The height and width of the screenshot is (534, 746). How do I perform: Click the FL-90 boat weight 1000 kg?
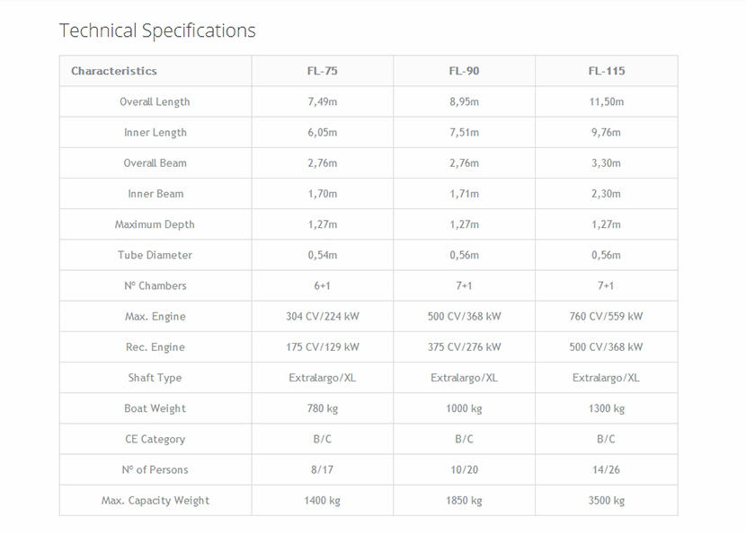[464, 408]
